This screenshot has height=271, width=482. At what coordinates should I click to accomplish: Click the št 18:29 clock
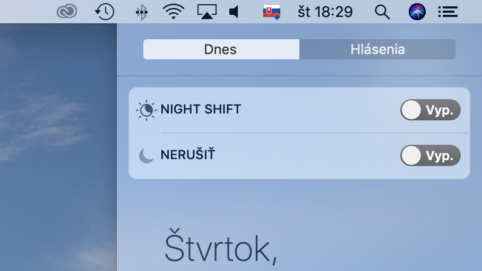[325, 12]
